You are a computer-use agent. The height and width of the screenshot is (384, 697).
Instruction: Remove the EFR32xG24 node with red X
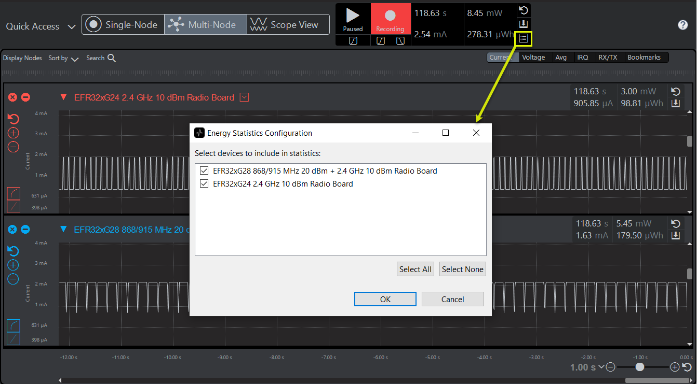point(12,97)
